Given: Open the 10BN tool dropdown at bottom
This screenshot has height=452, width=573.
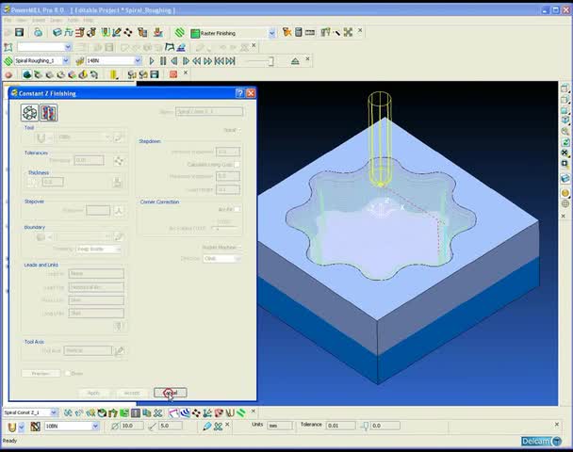Looking at the screenshot, I should click(x=95, y=426).
